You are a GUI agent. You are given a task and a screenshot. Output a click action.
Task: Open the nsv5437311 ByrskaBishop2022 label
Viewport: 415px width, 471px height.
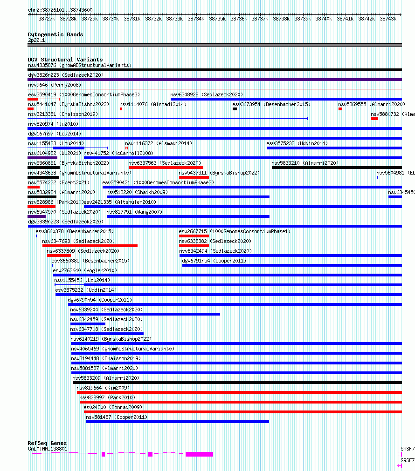[219, 173]
